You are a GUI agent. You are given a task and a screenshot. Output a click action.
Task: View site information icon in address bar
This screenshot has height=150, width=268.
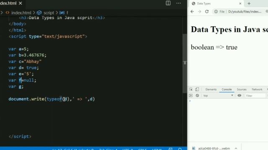[216, 12]
